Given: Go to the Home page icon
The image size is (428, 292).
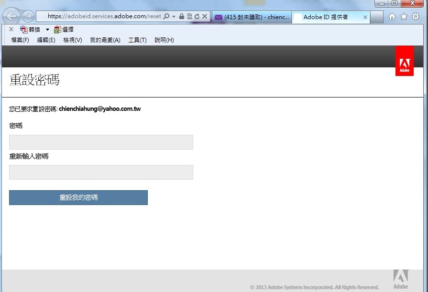Looking at the screenshot, I should point(392,17).
